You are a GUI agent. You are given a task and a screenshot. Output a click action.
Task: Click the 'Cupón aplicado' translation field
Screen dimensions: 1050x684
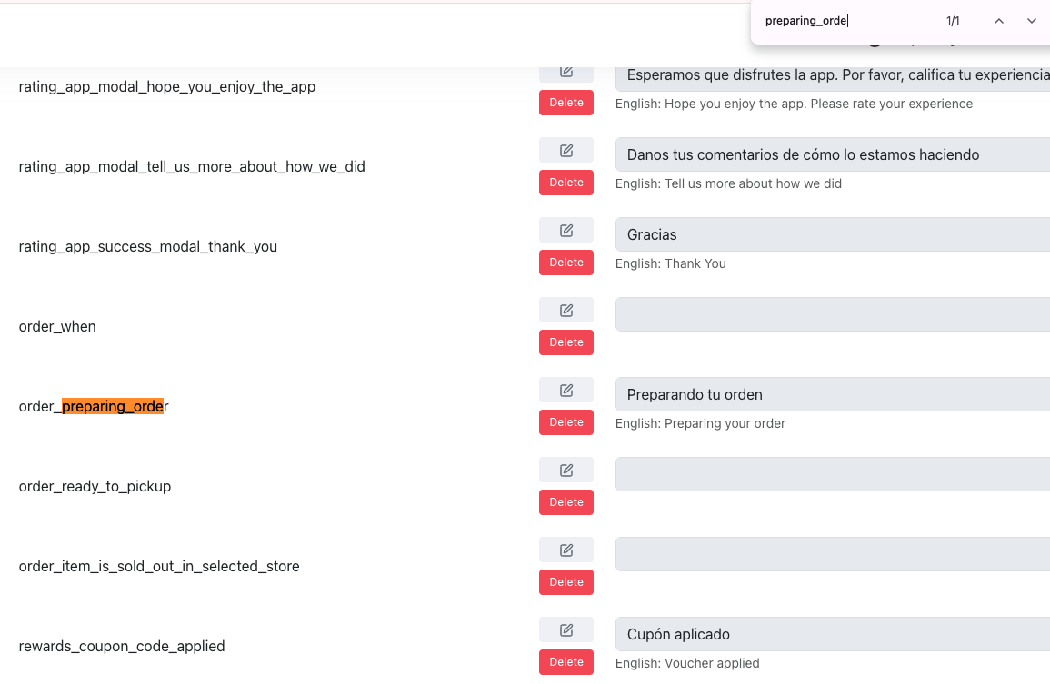tap(833, 634)
